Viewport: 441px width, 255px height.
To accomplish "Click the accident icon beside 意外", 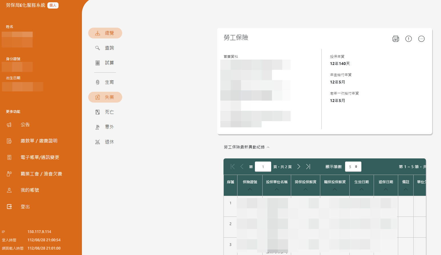I will (x=98, y=127).
